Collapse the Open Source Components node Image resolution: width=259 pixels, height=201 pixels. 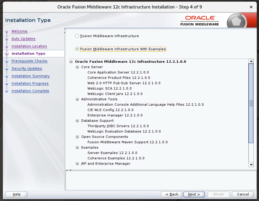pyautogui.click(x=77, y=137)
